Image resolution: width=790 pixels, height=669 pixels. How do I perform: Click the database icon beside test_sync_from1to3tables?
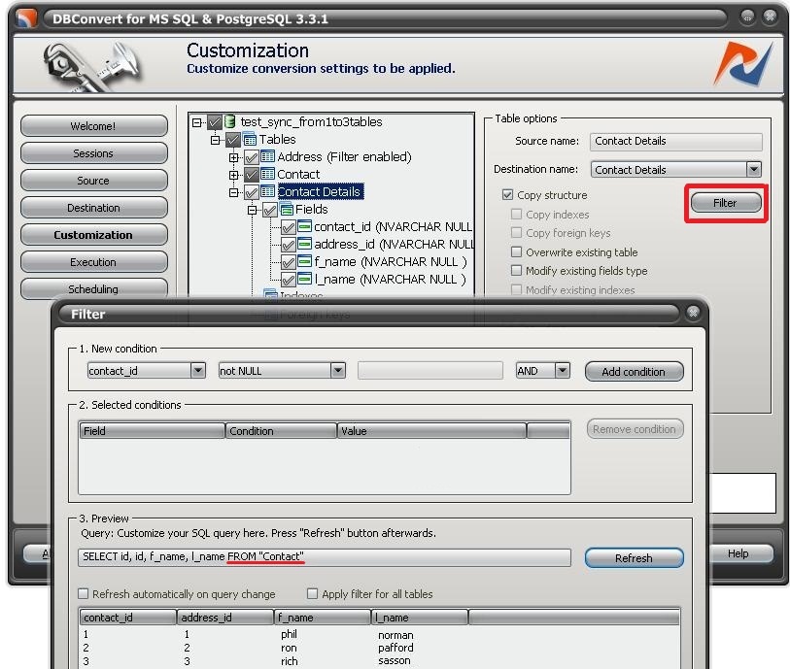coord(229,121)
